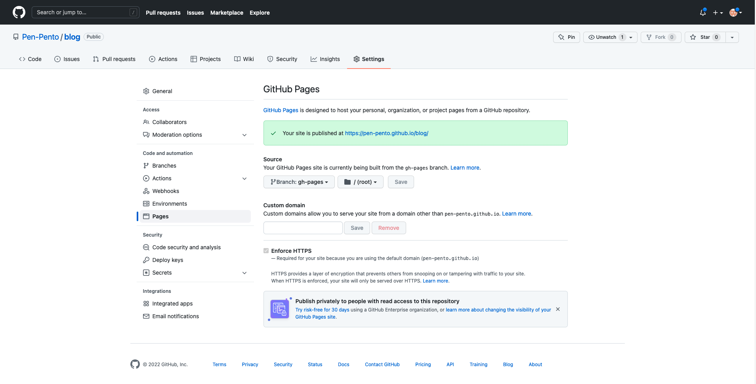Switch to the repository Pull requests tab

coord(114,59)
